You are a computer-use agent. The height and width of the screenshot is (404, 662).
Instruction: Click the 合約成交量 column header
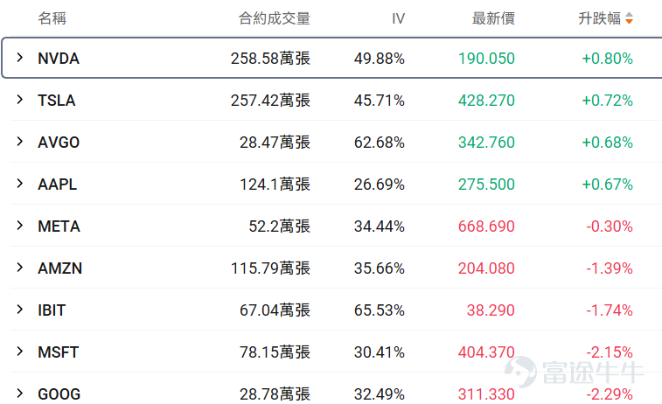(275, 18)
